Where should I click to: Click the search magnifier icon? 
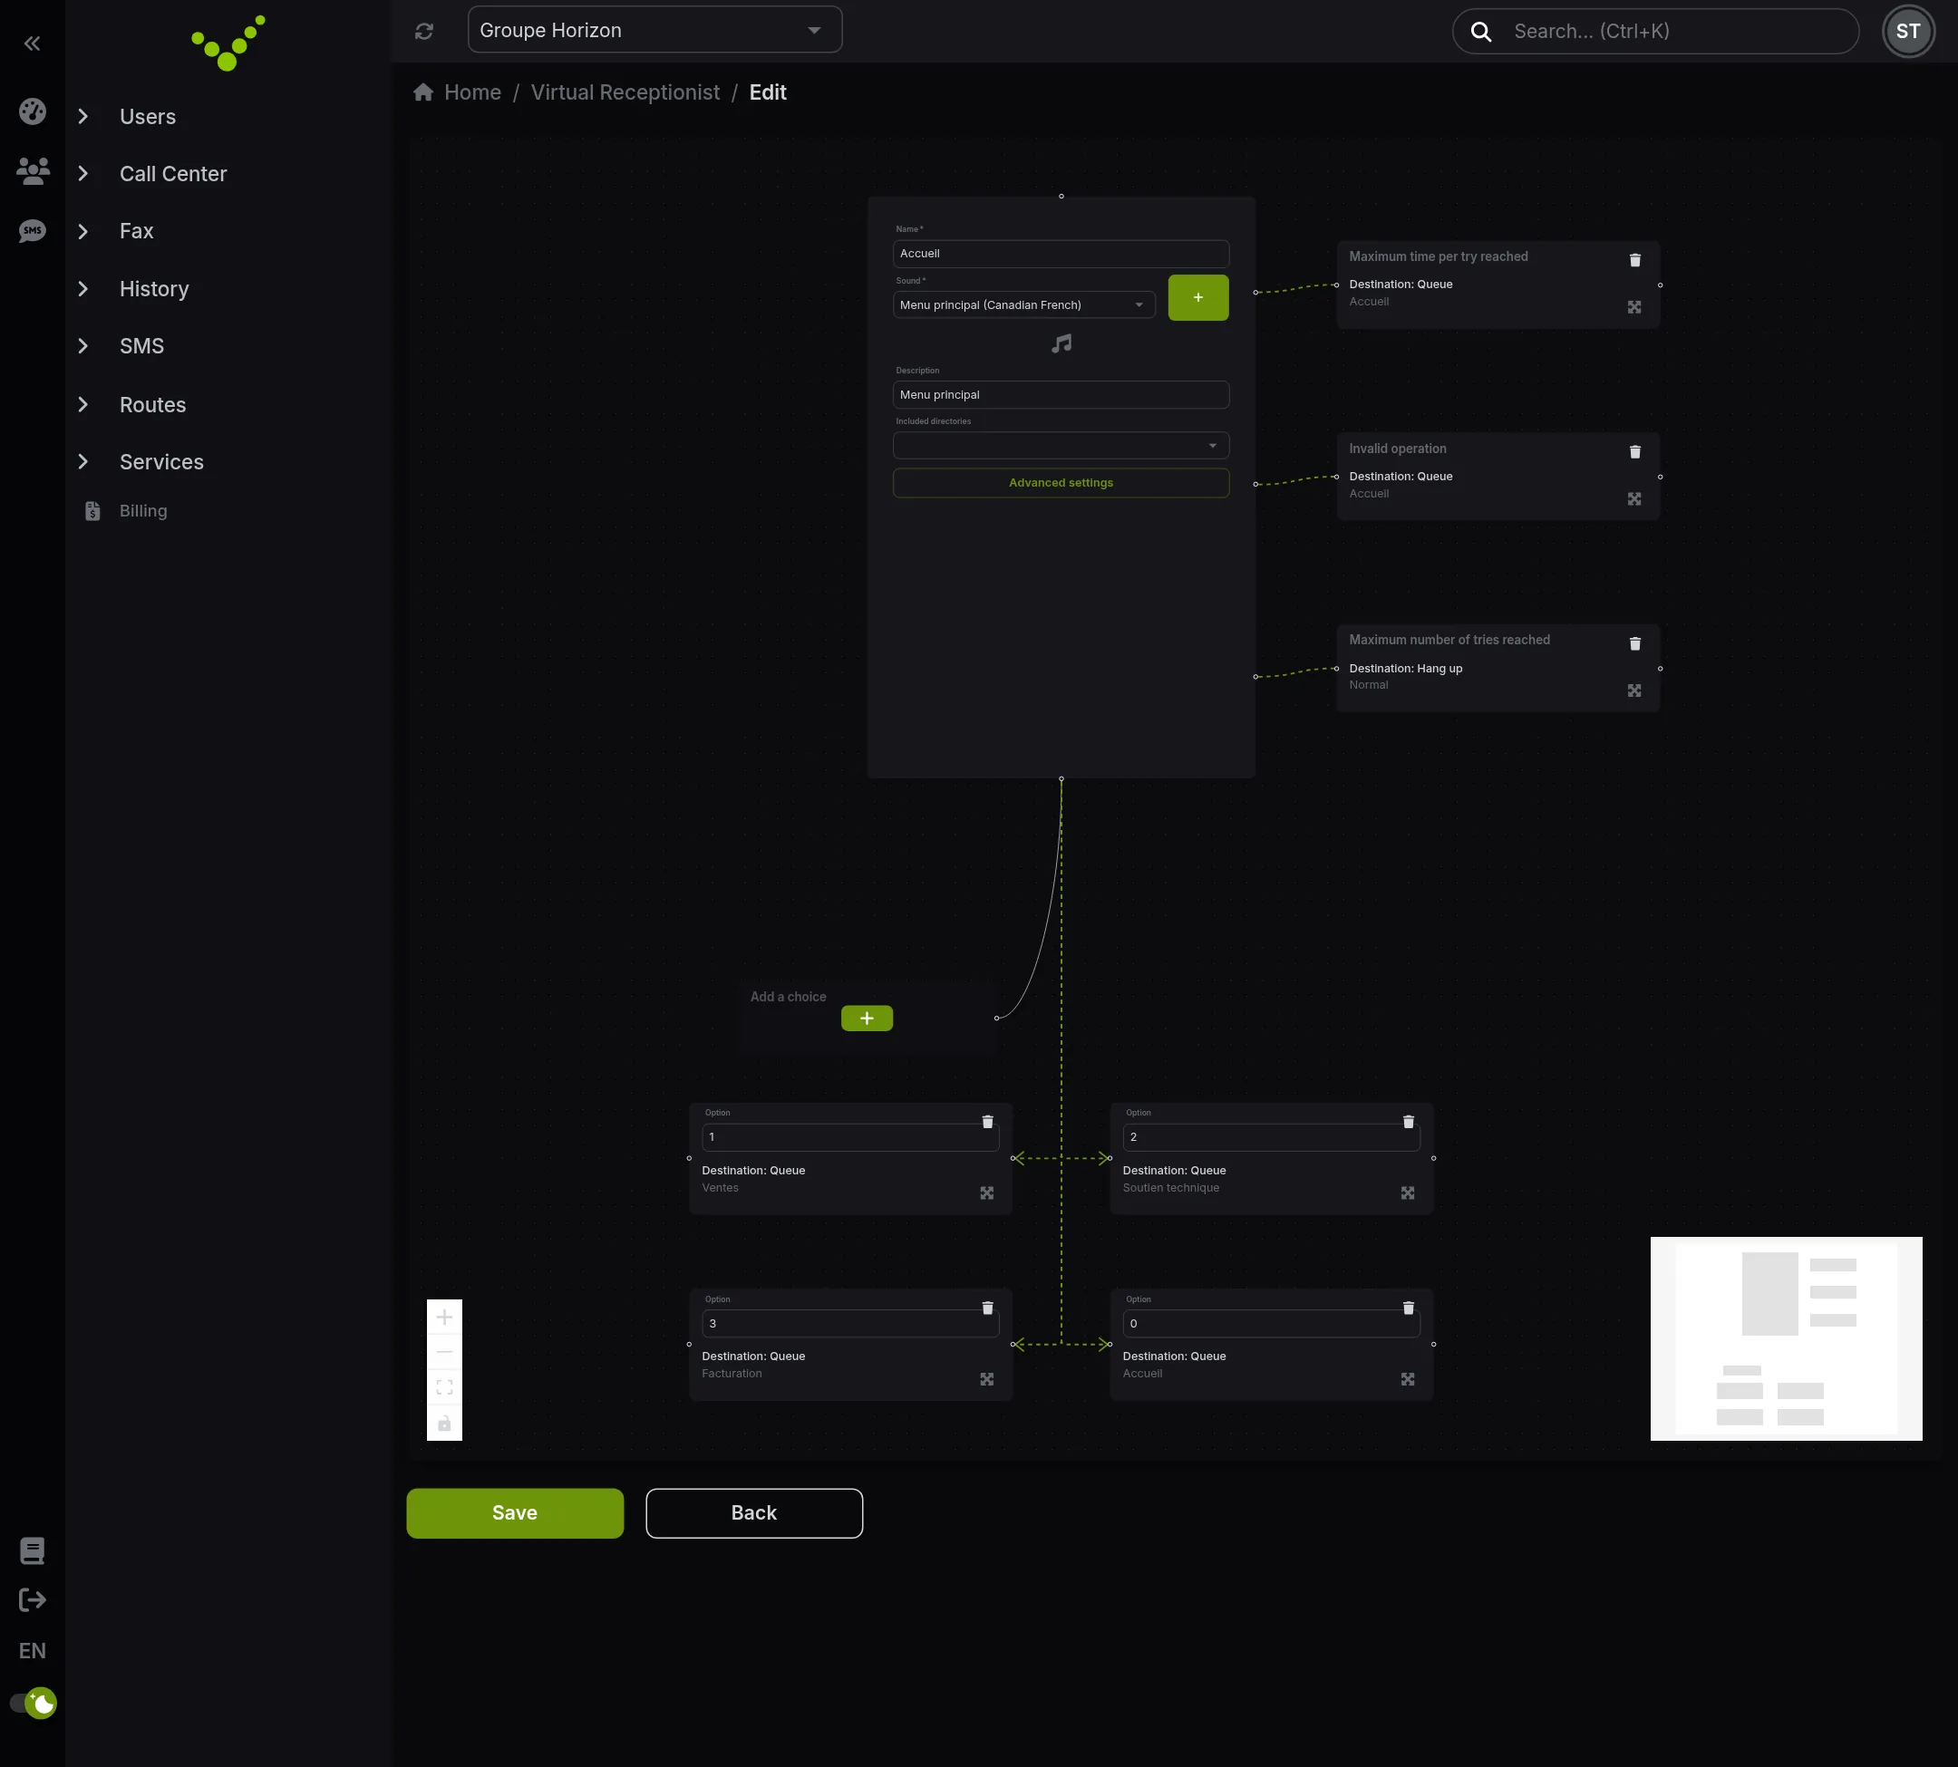point(1480,31)
